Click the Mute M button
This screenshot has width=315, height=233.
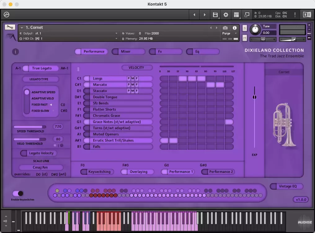245,38
